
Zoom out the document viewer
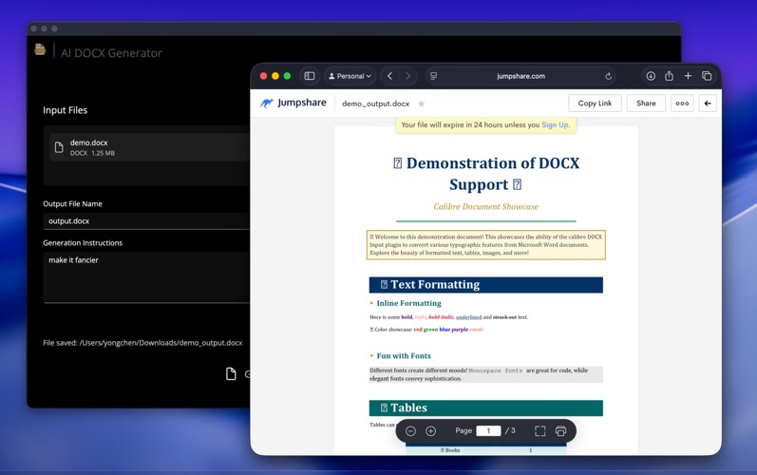411,431
